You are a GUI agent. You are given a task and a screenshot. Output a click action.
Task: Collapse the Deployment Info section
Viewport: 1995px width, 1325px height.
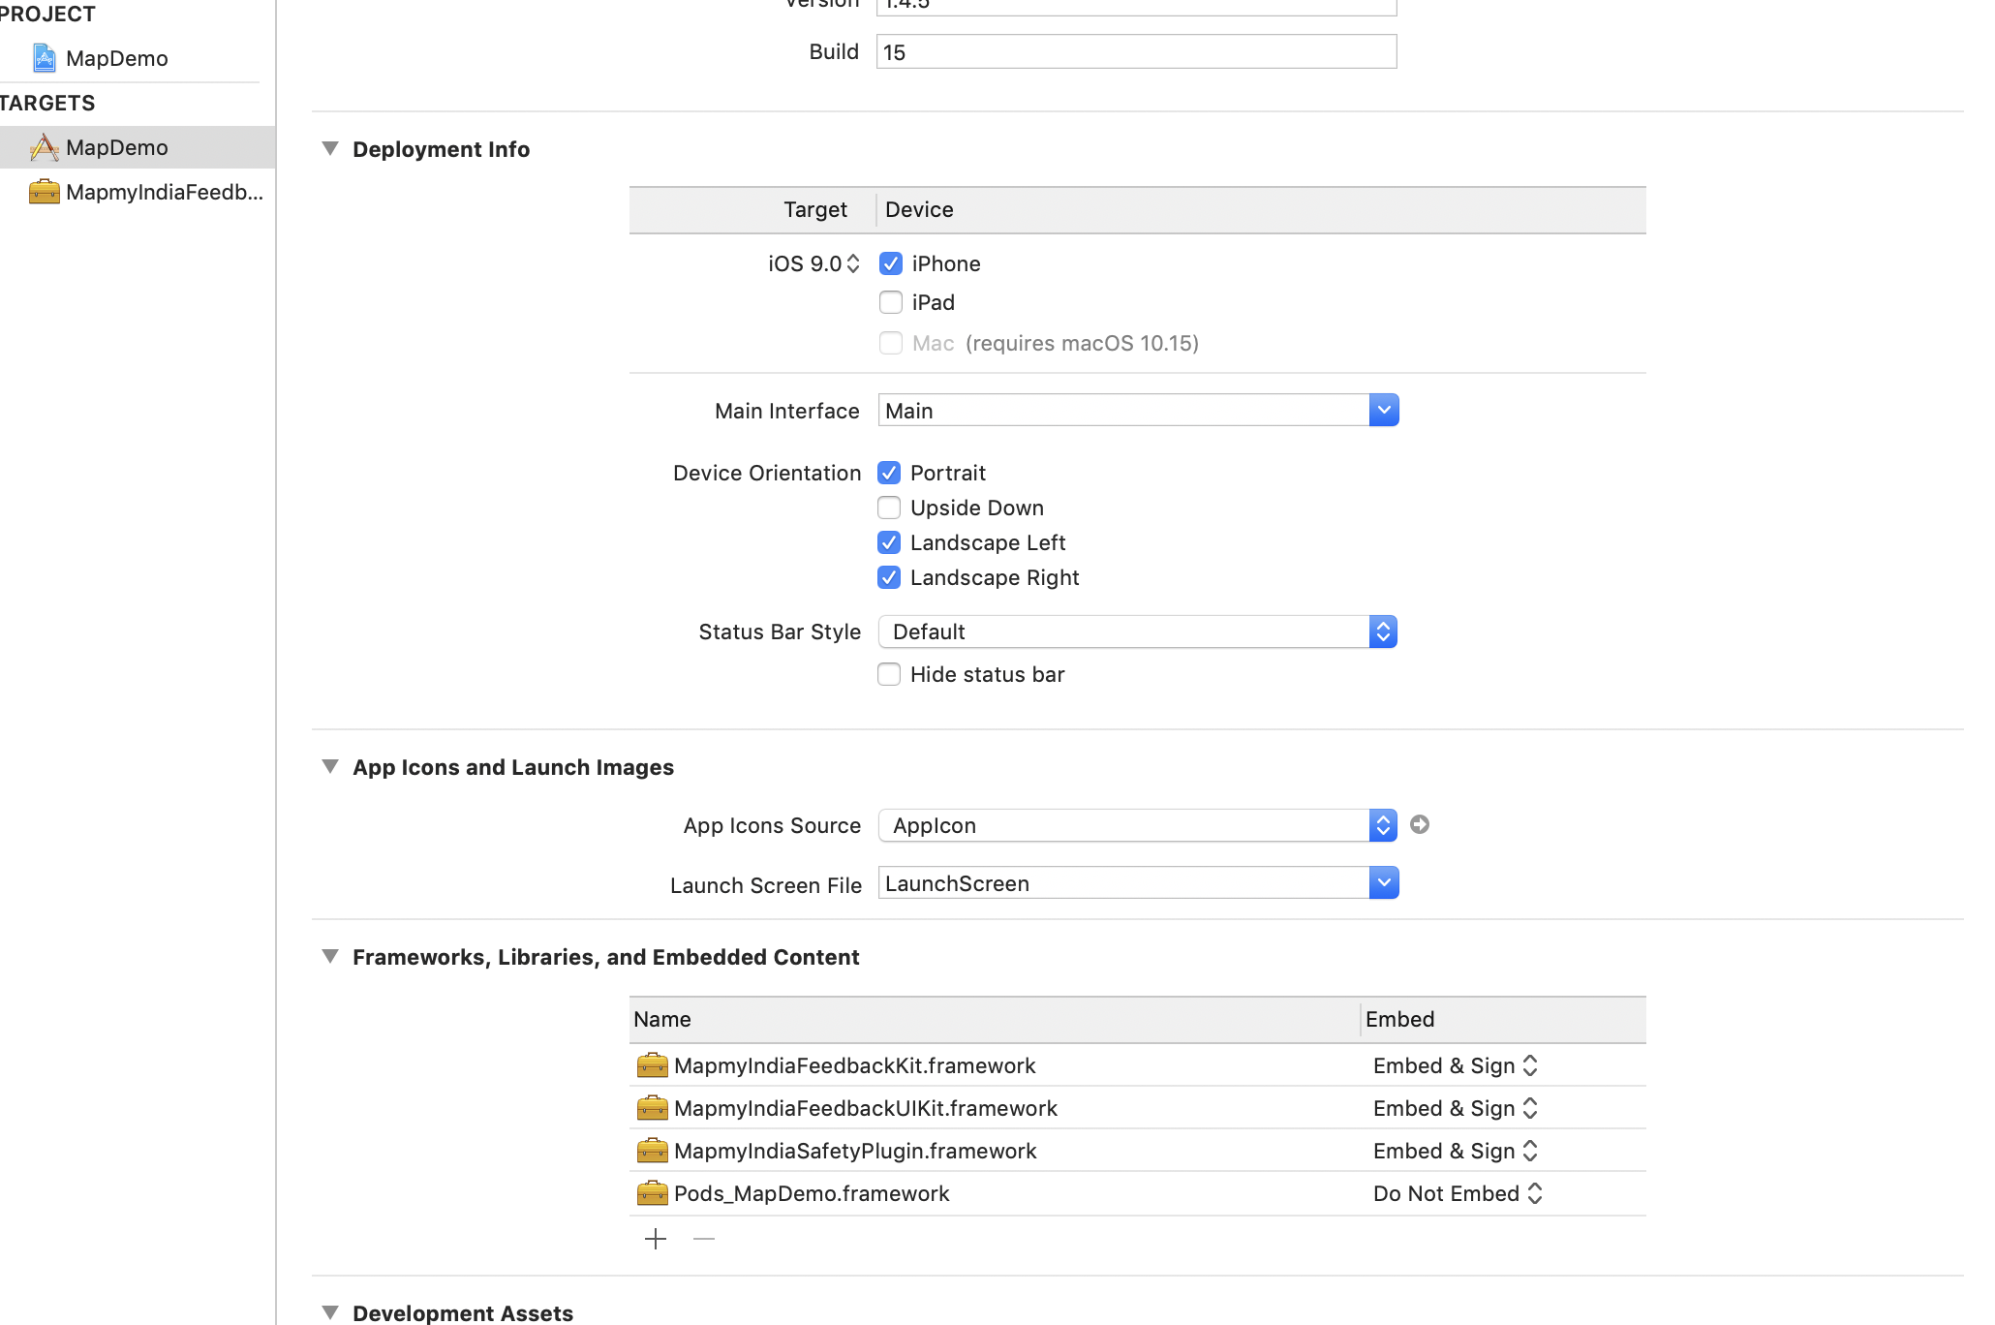(x=330, y=148)
